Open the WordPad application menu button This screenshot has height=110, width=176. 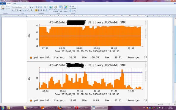coord(3,4)
